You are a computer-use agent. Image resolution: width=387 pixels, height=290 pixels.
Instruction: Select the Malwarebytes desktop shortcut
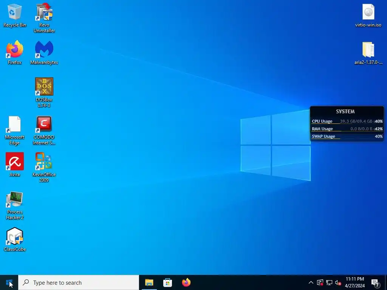pyautogui.click(x=44, y=52)
